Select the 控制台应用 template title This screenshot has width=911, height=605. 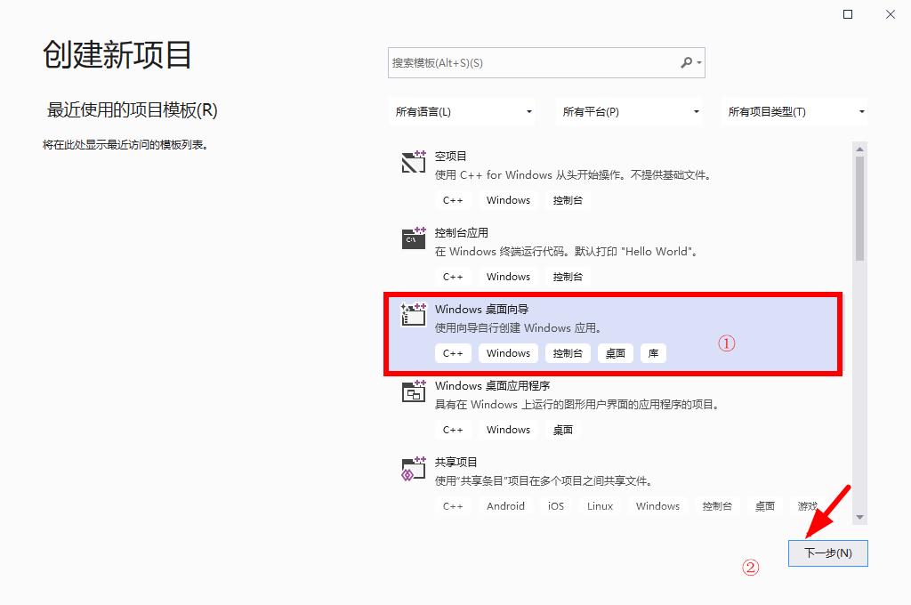(x=462, y=233)
